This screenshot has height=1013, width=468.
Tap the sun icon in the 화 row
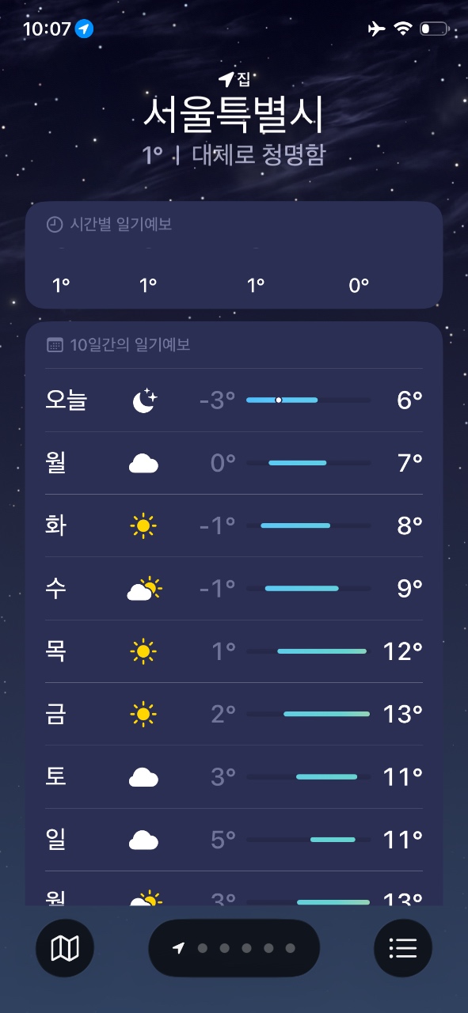click(x=143, y=525)
